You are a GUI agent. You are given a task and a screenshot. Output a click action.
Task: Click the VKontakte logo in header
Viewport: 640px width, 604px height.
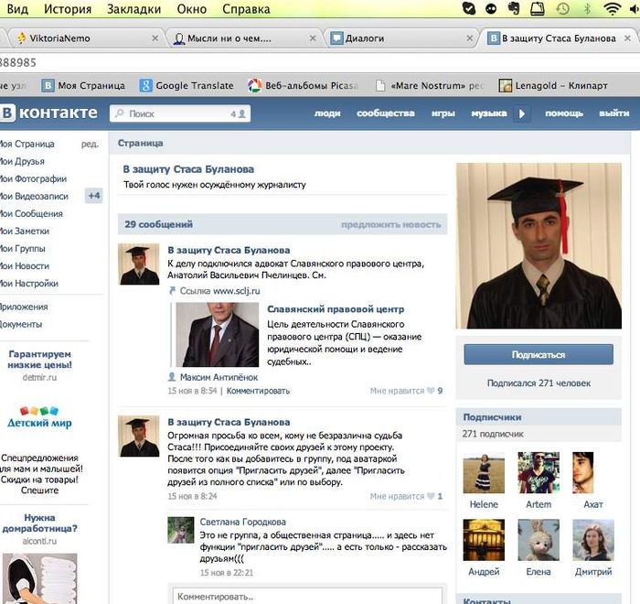[x=49, y=113]
